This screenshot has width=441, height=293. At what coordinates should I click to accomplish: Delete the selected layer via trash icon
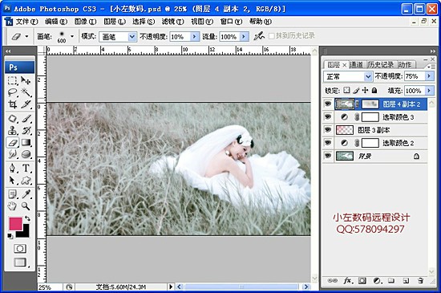coord(420,281)
